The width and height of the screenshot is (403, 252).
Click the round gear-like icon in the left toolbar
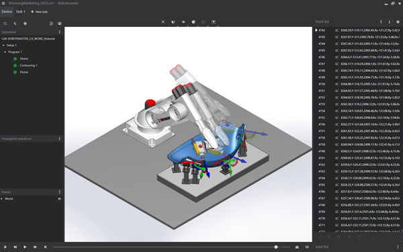click(x=25, y=24)
